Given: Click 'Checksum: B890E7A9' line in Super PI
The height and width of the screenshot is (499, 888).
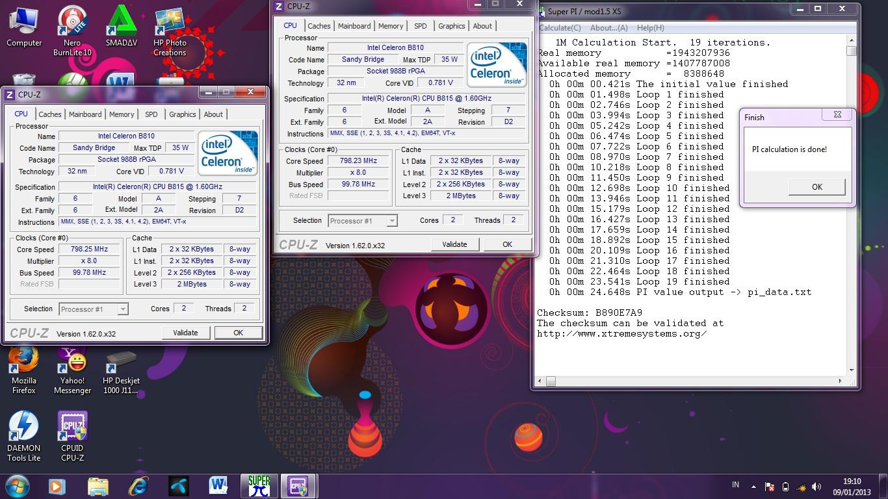Looking at the screenshot, I should click(590, 313).
